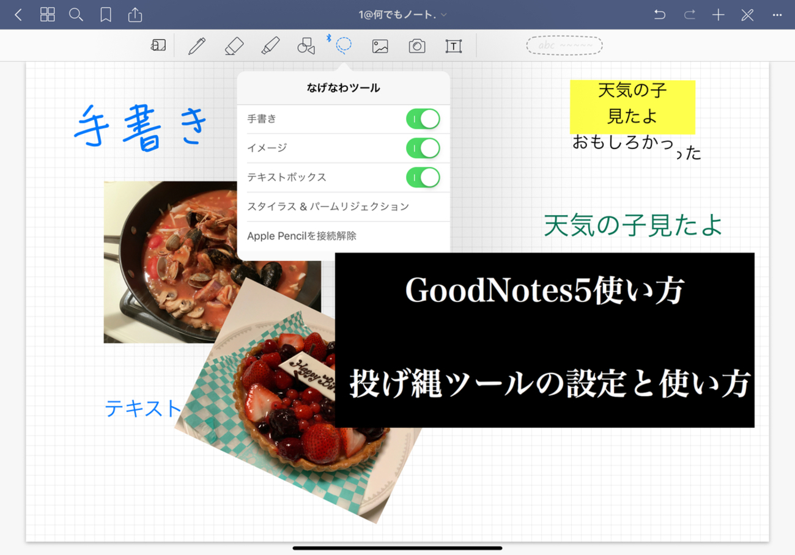
Task: Open スタイラス & パームリジェクション settings
Action: click(x=344, y=207)
